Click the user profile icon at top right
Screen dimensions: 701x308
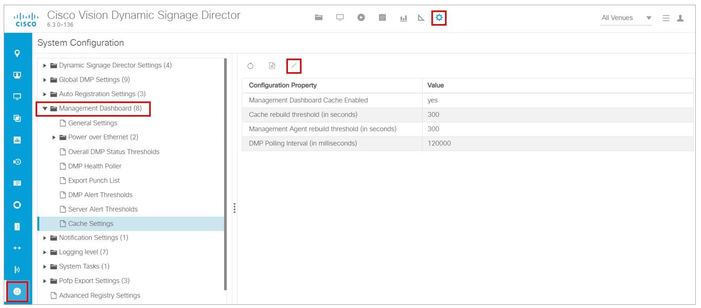tap(680, 18)
